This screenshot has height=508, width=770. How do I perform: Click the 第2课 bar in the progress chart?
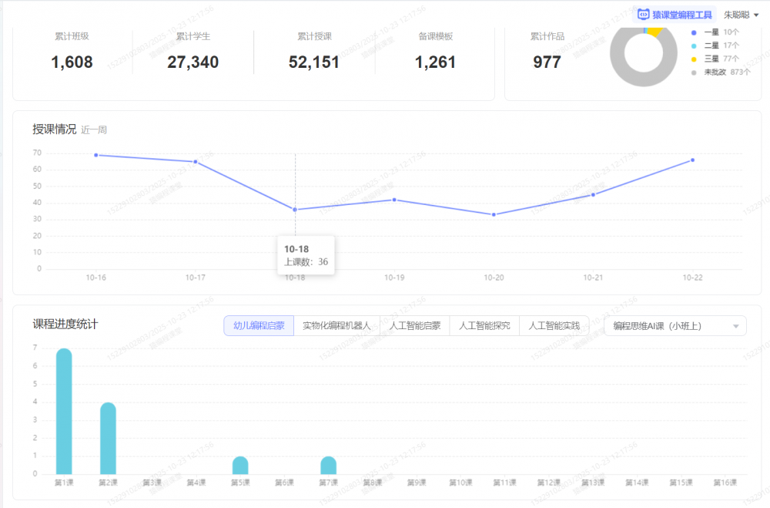pyautogui.click(x=108, y=439)
